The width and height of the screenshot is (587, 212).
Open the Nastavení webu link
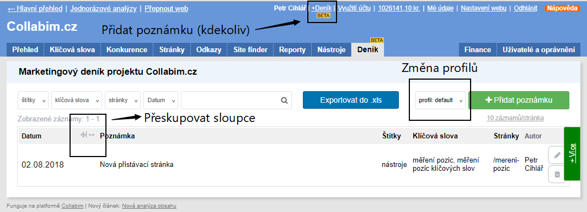(484, 8)
